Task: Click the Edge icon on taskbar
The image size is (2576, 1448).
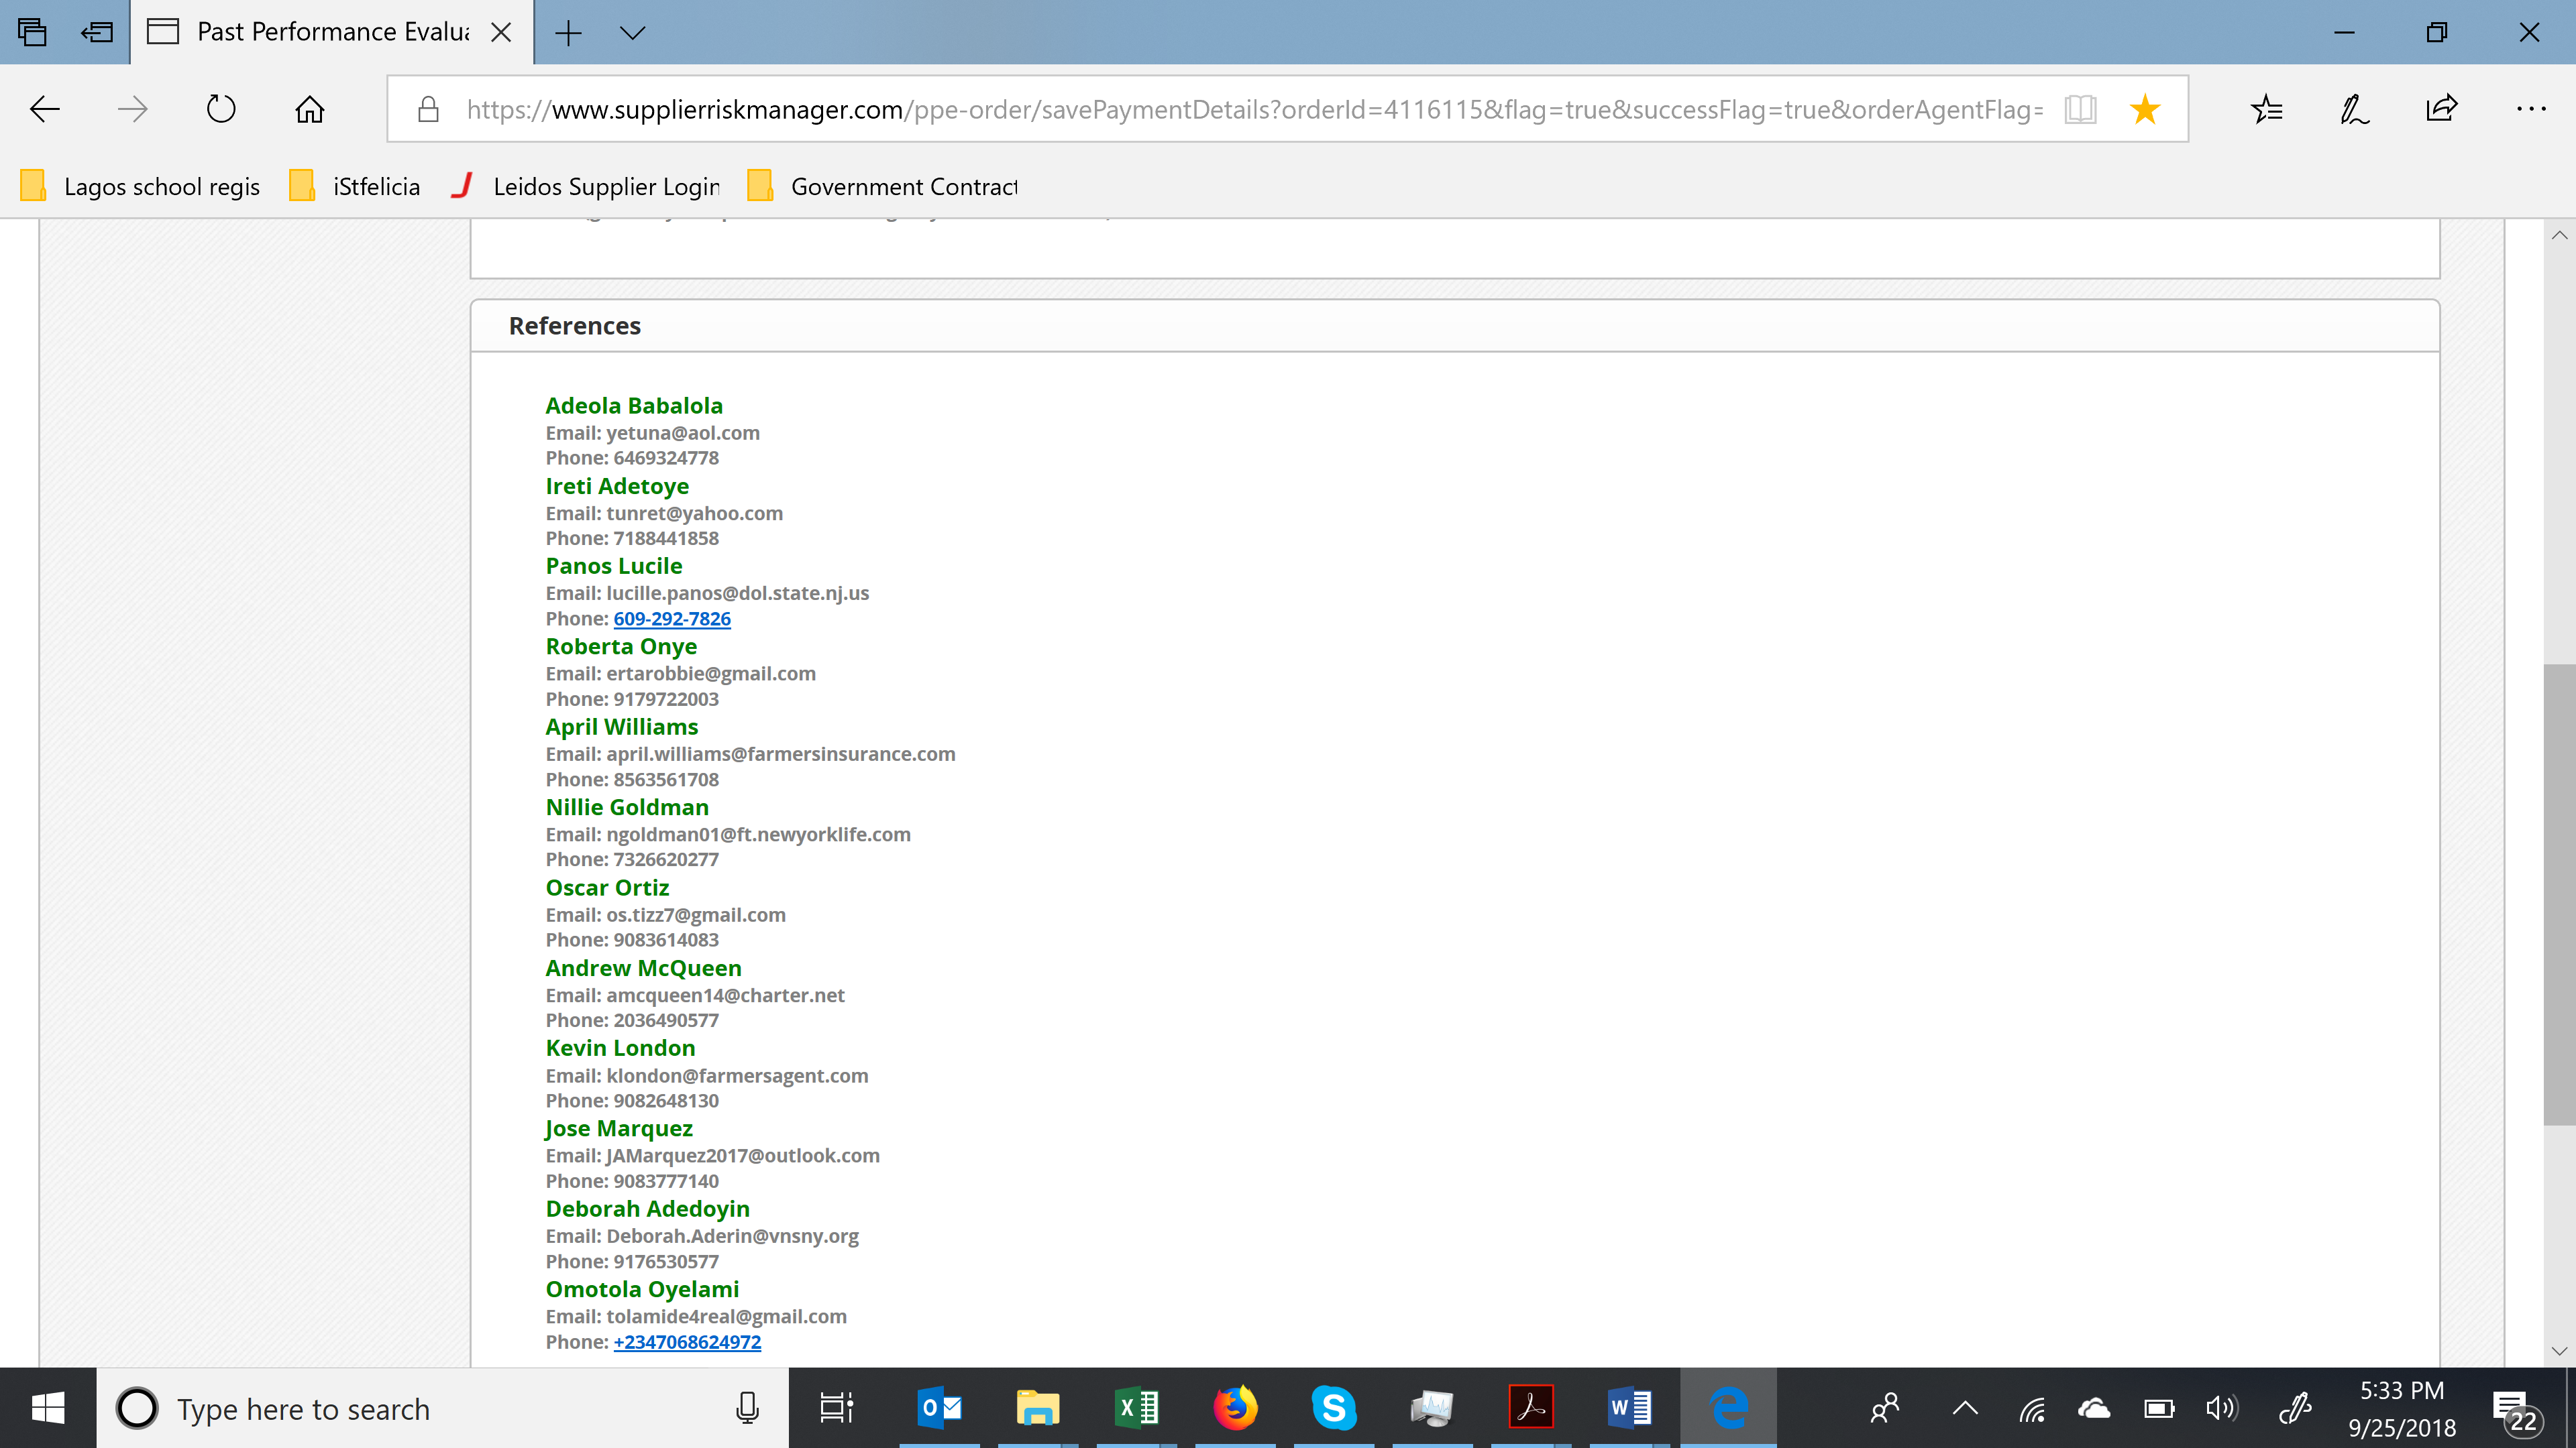Action: [1728, 1408]
